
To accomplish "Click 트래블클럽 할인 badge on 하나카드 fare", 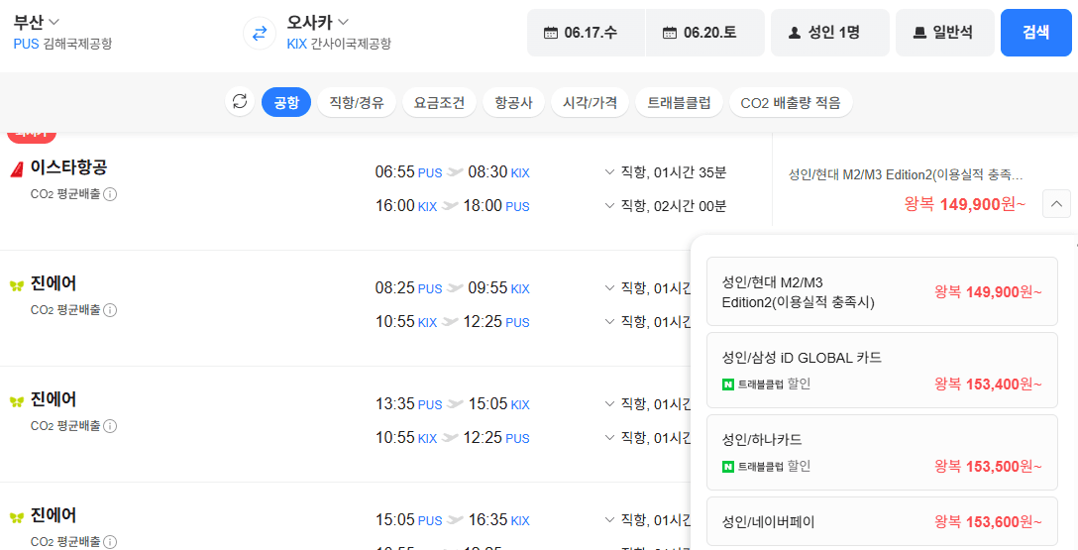I will (767, 466).
